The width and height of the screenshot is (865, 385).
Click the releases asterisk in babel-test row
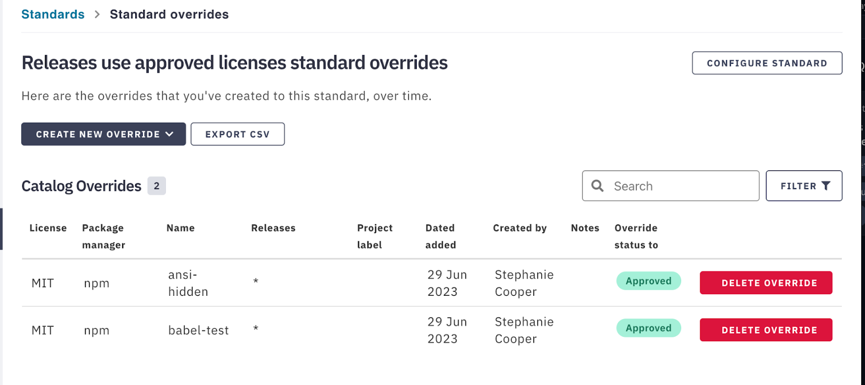tap(256, 328)
